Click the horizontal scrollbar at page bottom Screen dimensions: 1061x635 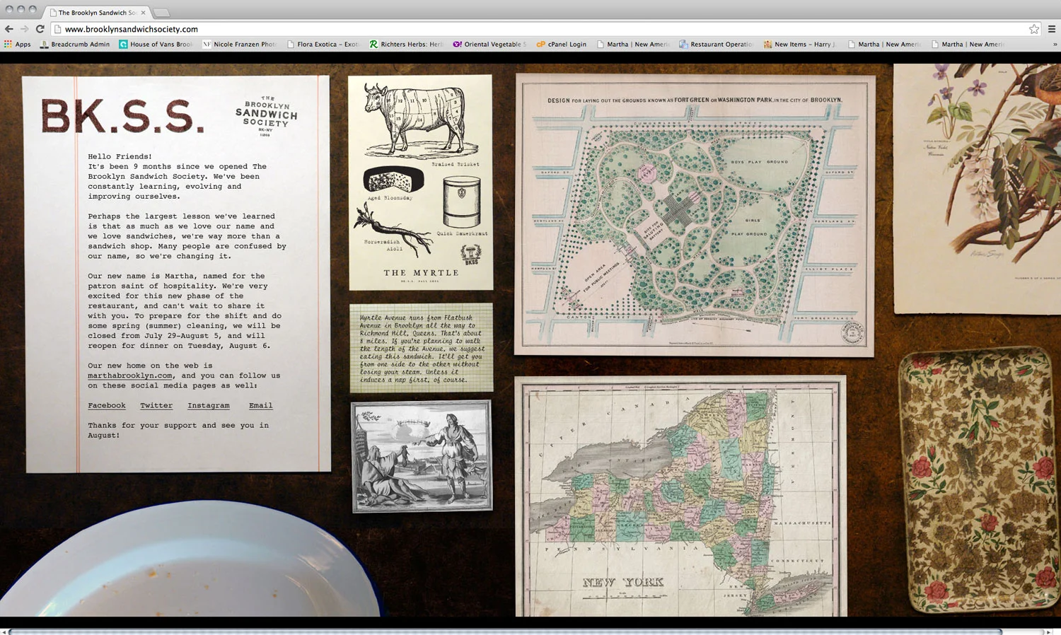(x=505, y=631)
